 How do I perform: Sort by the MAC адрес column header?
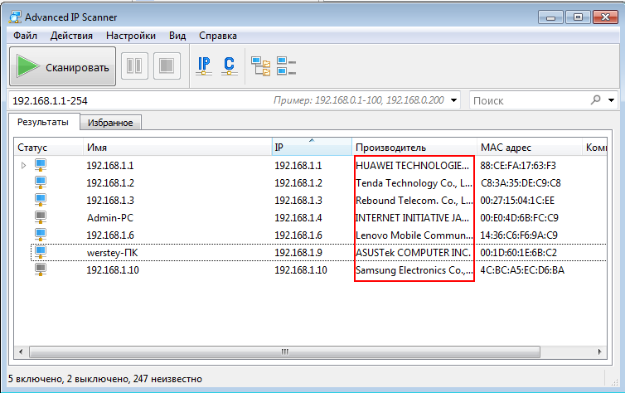[530, 147]
